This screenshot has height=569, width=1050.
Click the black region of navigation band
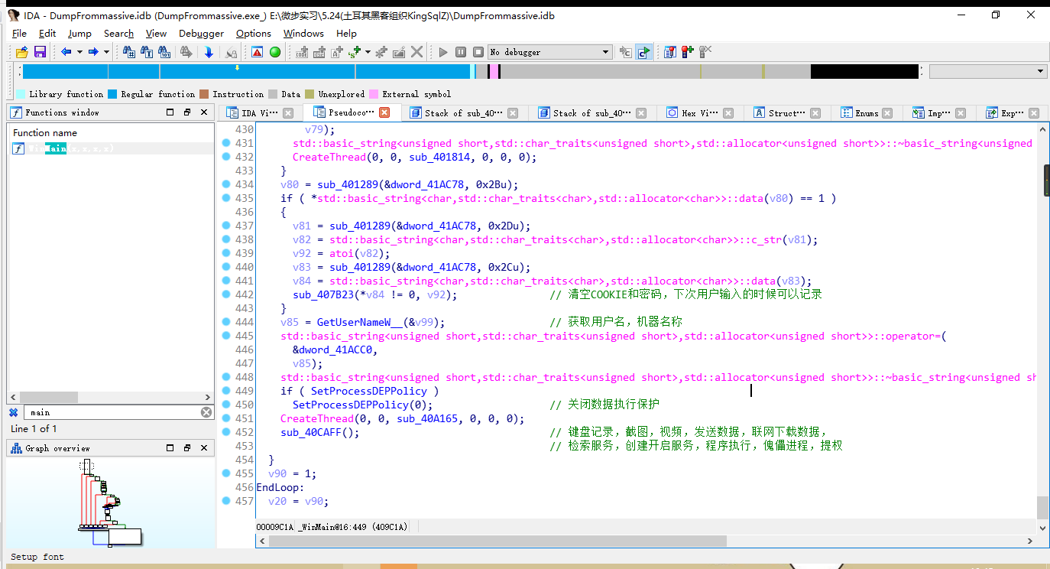pos(864,71)
